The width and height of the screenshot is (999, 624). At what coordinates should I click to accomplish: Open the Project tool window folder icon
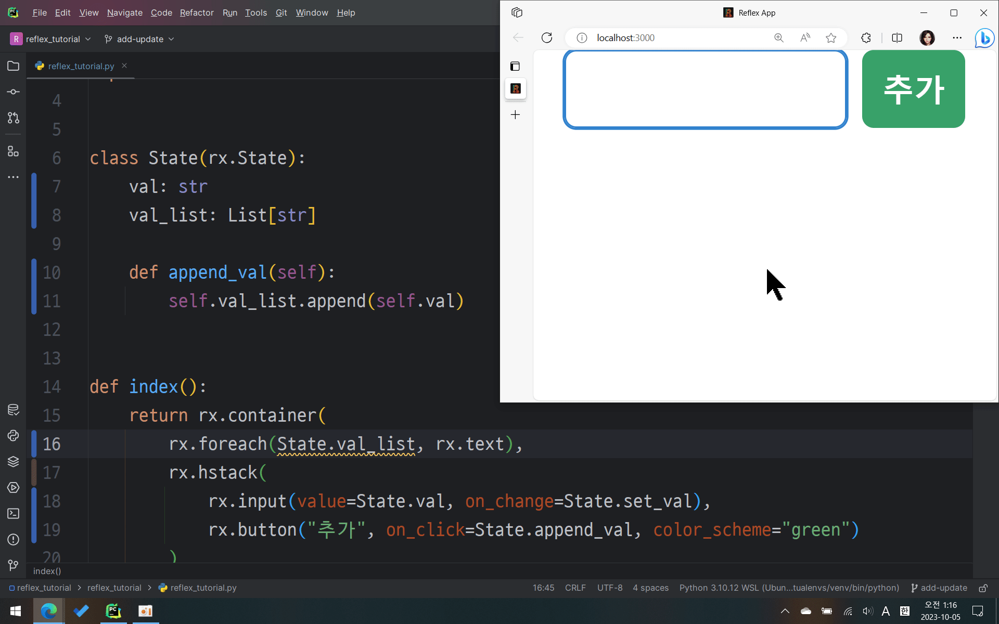click(x=14, y=66)
